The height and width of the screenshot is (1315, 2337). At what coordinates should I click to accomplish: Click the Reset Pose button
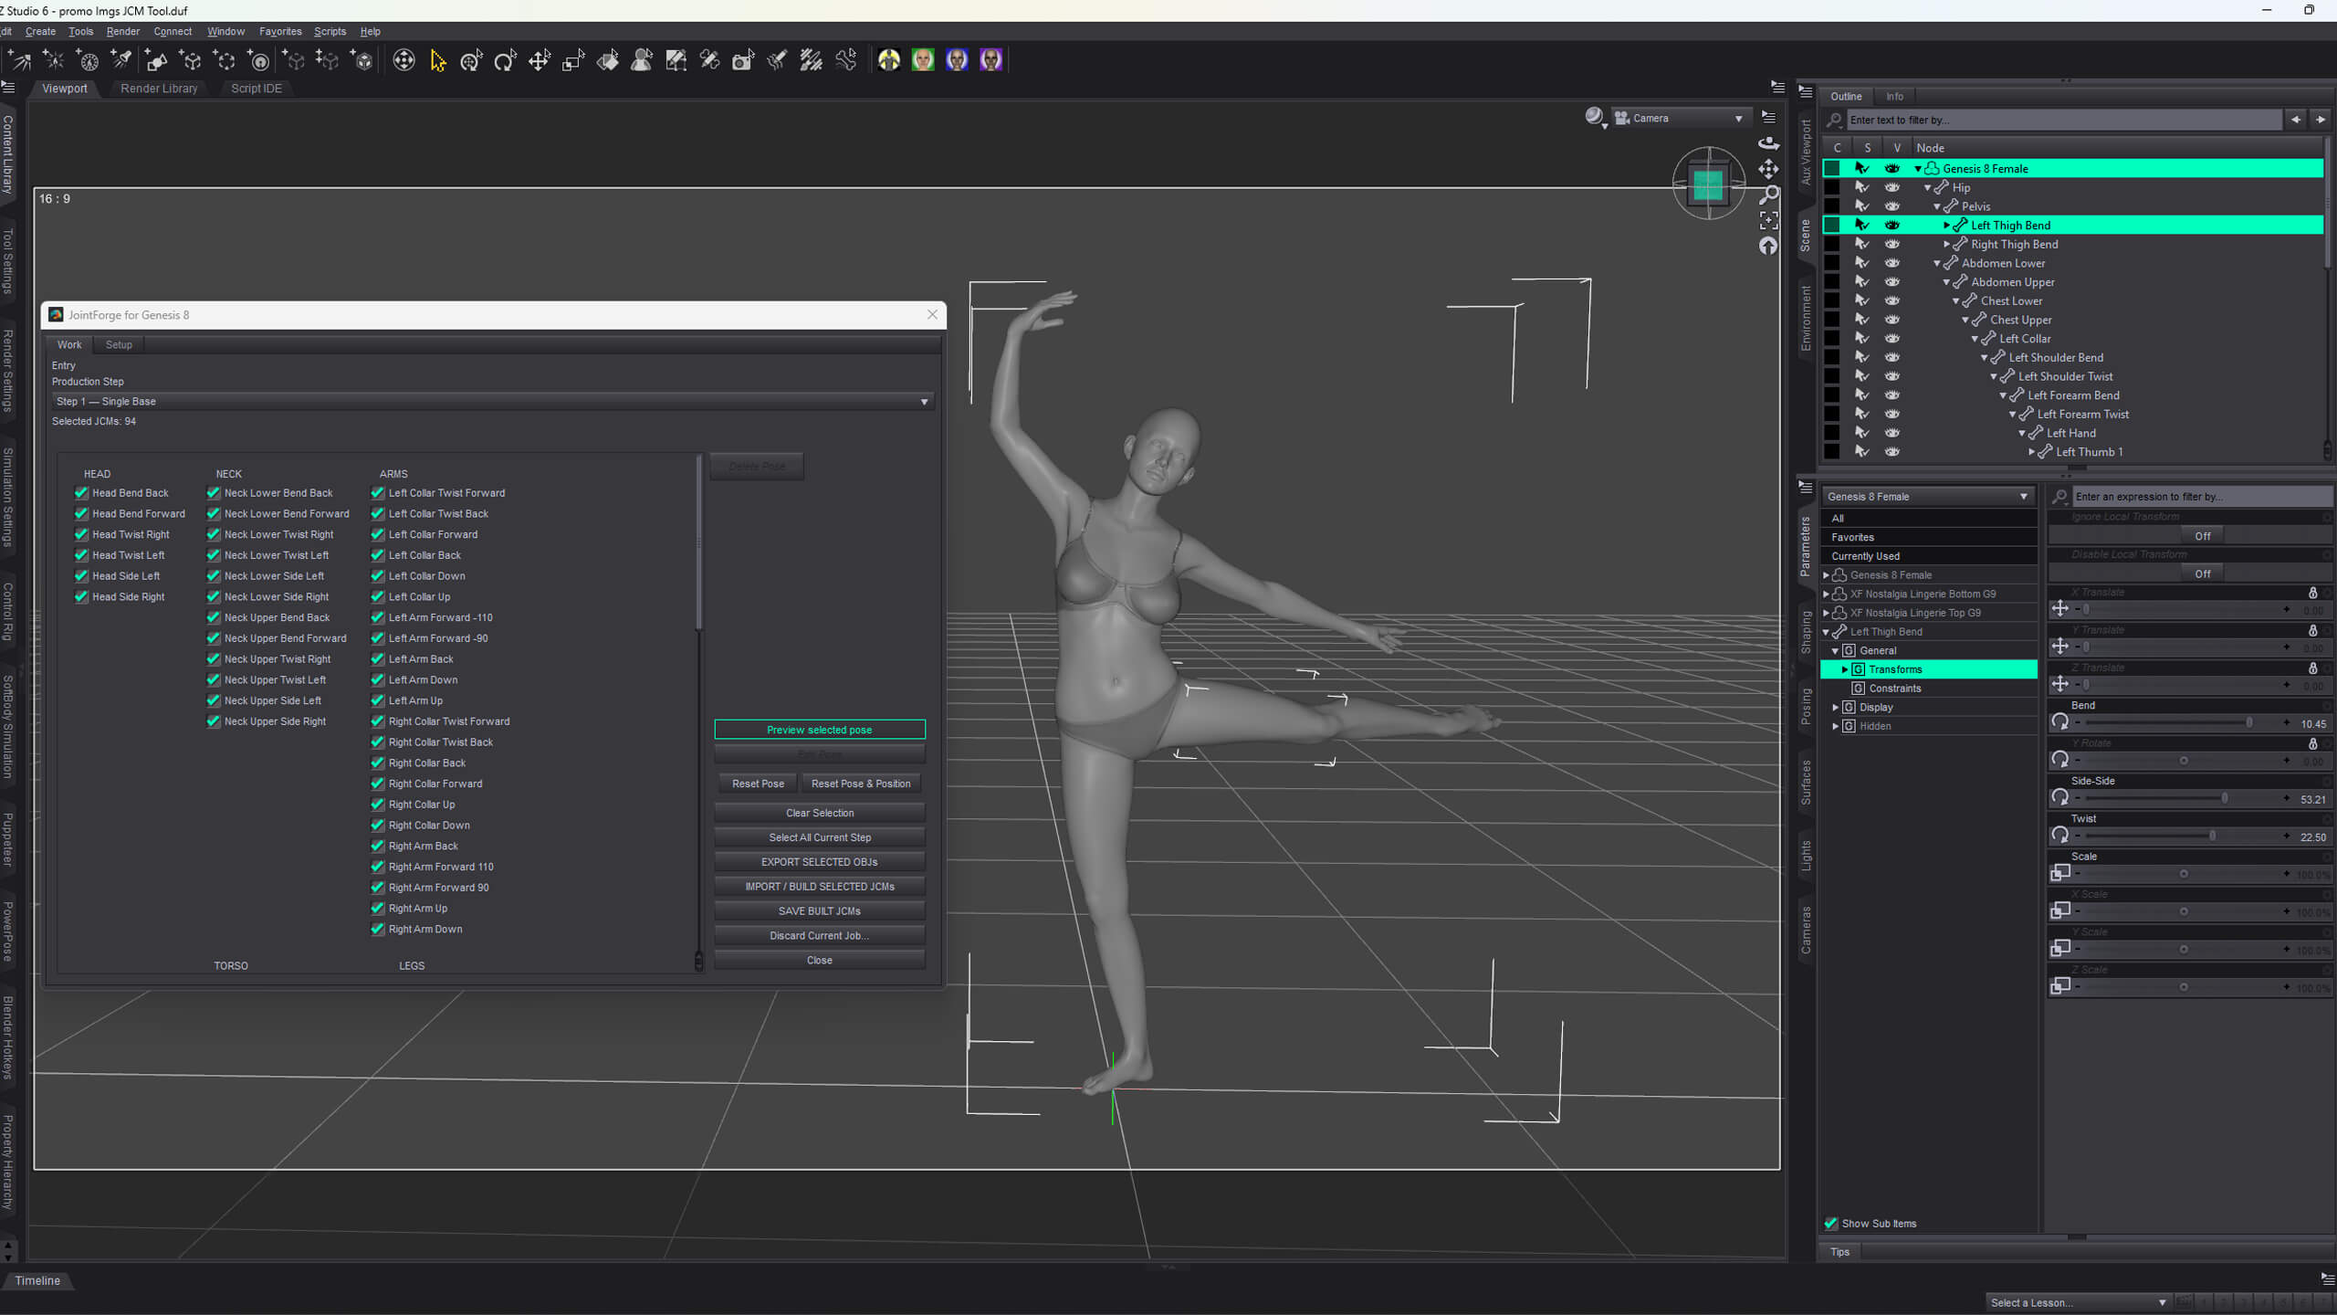(x=758, y=784)
